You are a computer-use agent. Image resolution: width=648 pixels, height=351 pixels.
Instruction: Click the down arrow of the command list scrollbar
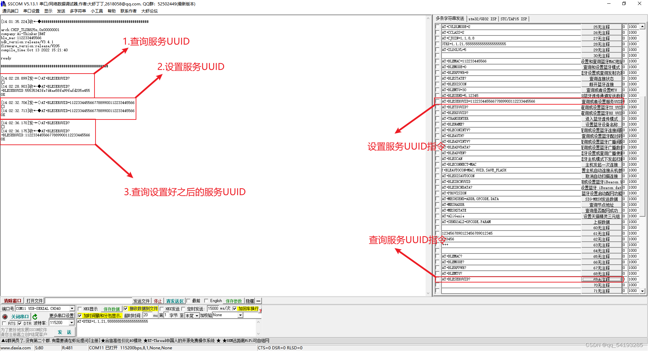(x=642, y=291)
